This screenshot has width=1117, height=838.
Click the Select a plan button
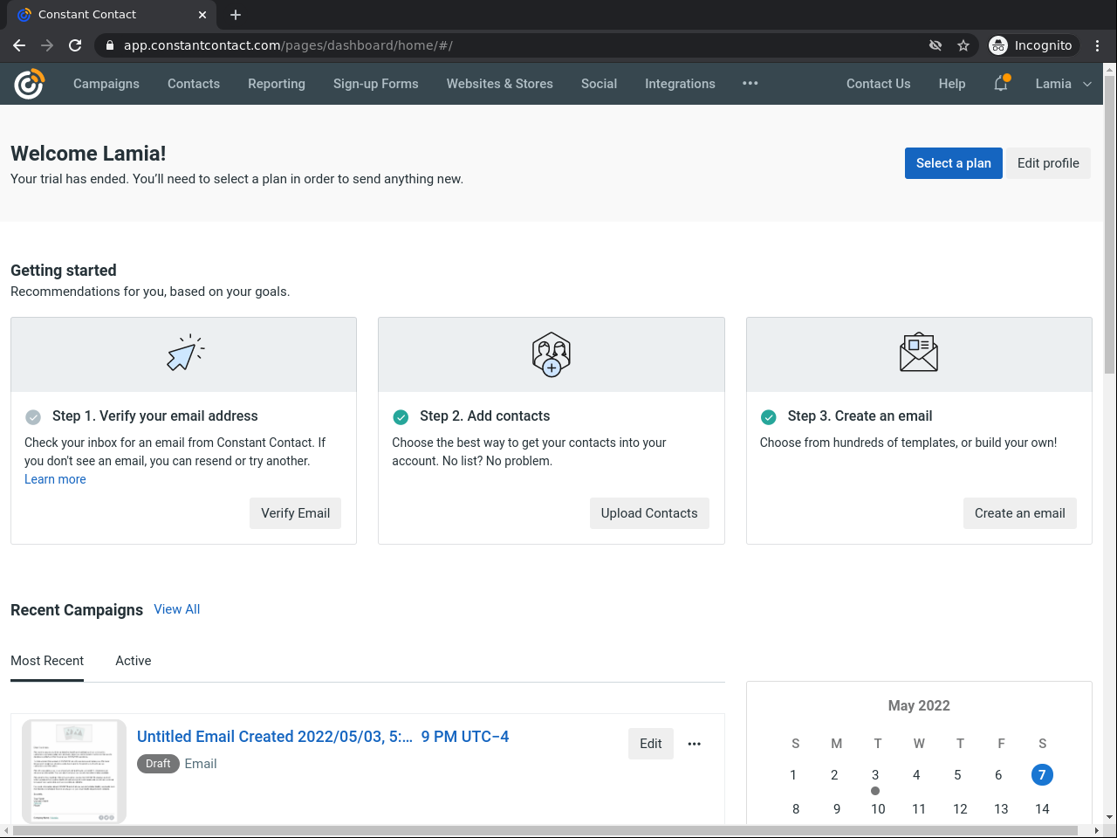pyautogui.click(x=953, y=163)
